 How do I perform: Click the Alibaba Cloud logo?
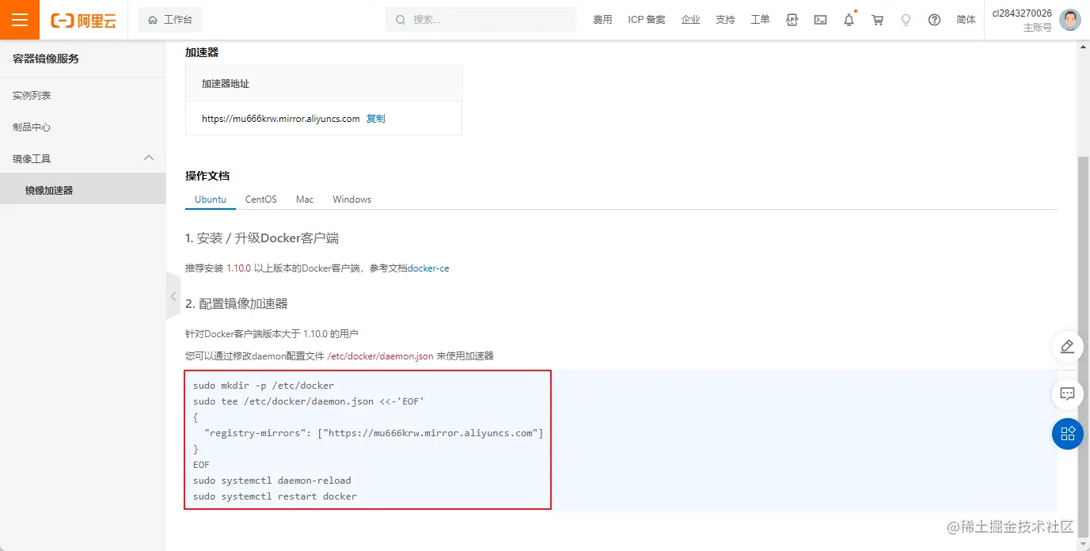click(x=85, y=20)
